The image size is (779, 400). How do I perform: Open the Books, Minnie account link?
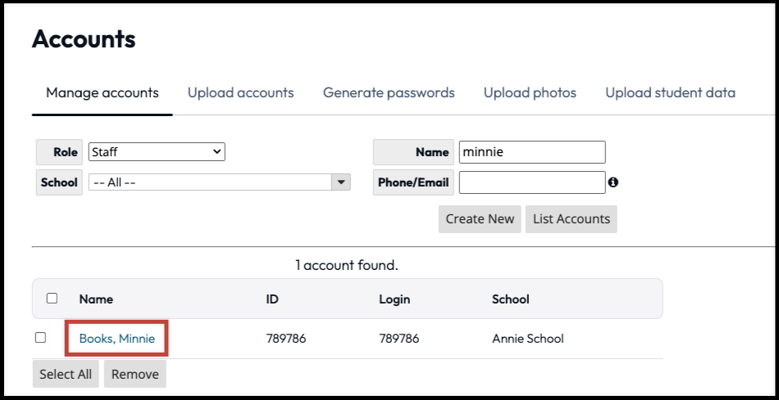click(117, 338)
